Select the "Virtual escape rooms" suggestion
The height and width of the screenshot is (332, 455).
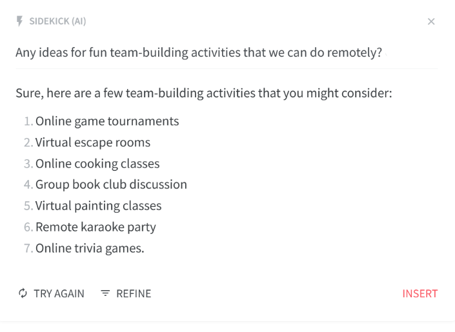tap(93, 142)
